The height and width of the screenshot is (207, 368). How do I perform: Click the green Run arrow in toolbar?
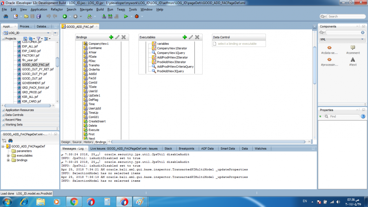[126, 16]
